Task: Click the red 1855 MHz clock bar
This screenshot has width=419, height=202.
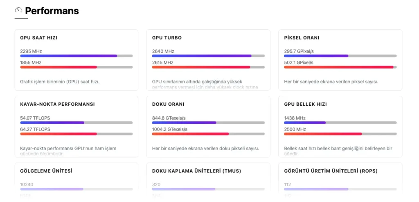Action: click(x=59, y=67)
